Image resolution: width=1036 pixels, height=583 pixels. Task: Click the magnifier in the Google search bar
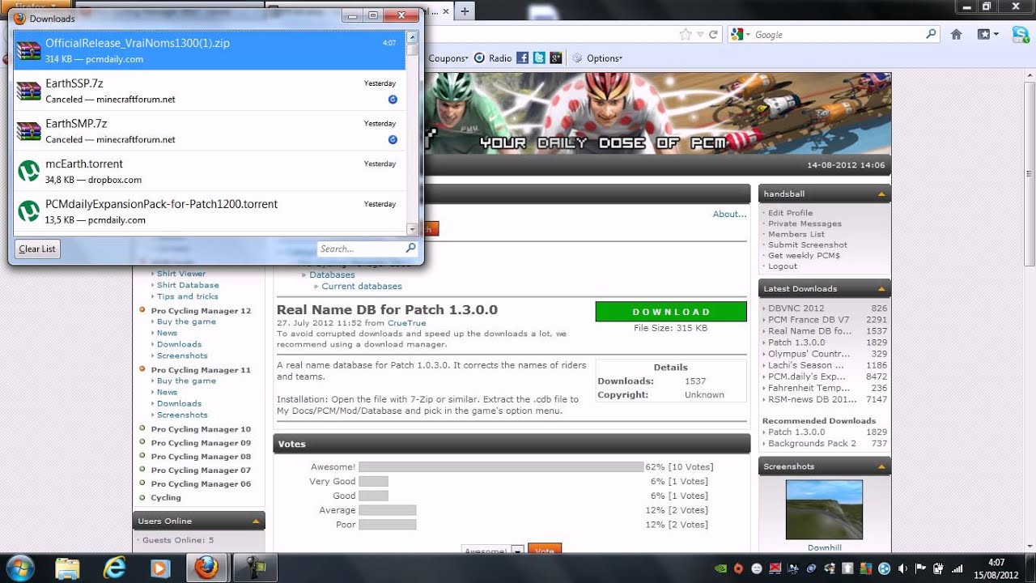click(x=931, y=35)
